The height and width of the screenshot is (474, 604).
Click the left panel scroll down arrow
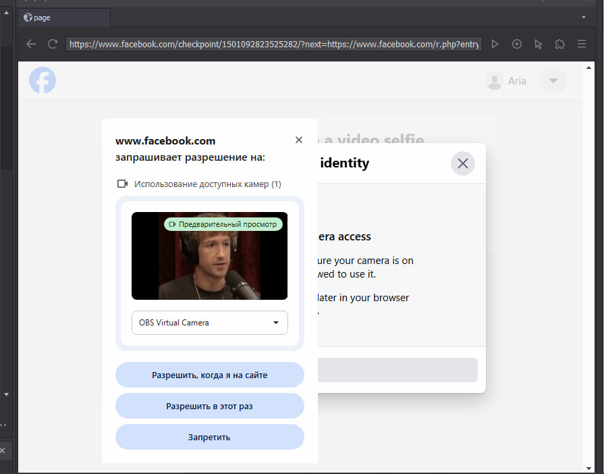coord(6,394)
